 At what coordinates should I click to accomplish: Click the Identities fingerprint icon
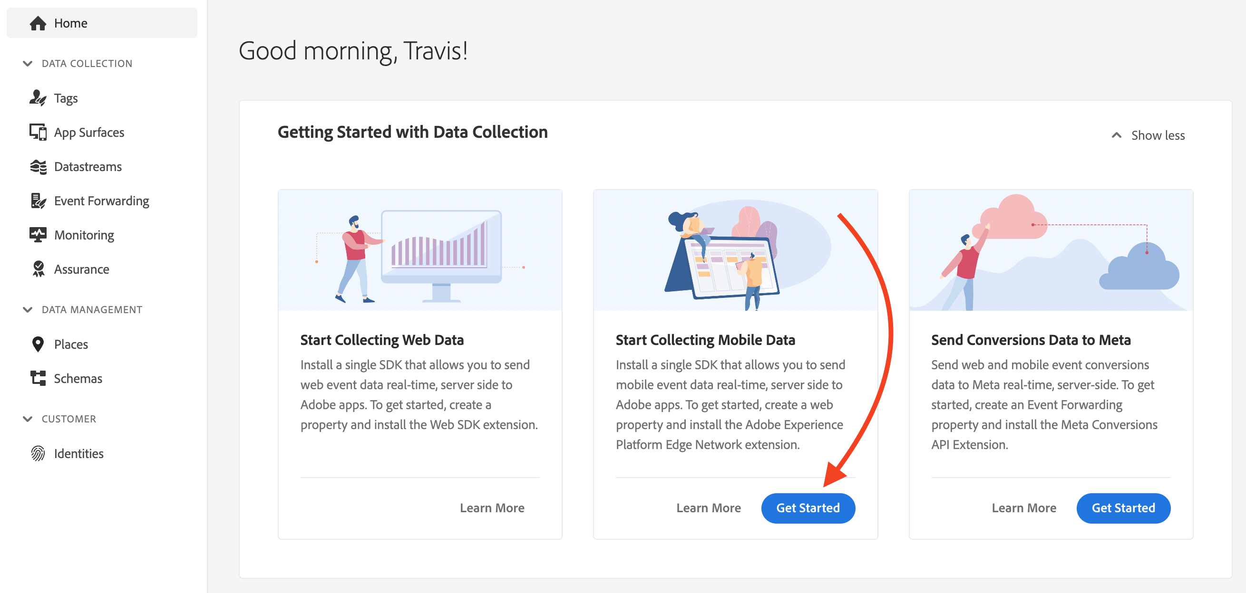(38, 453)
